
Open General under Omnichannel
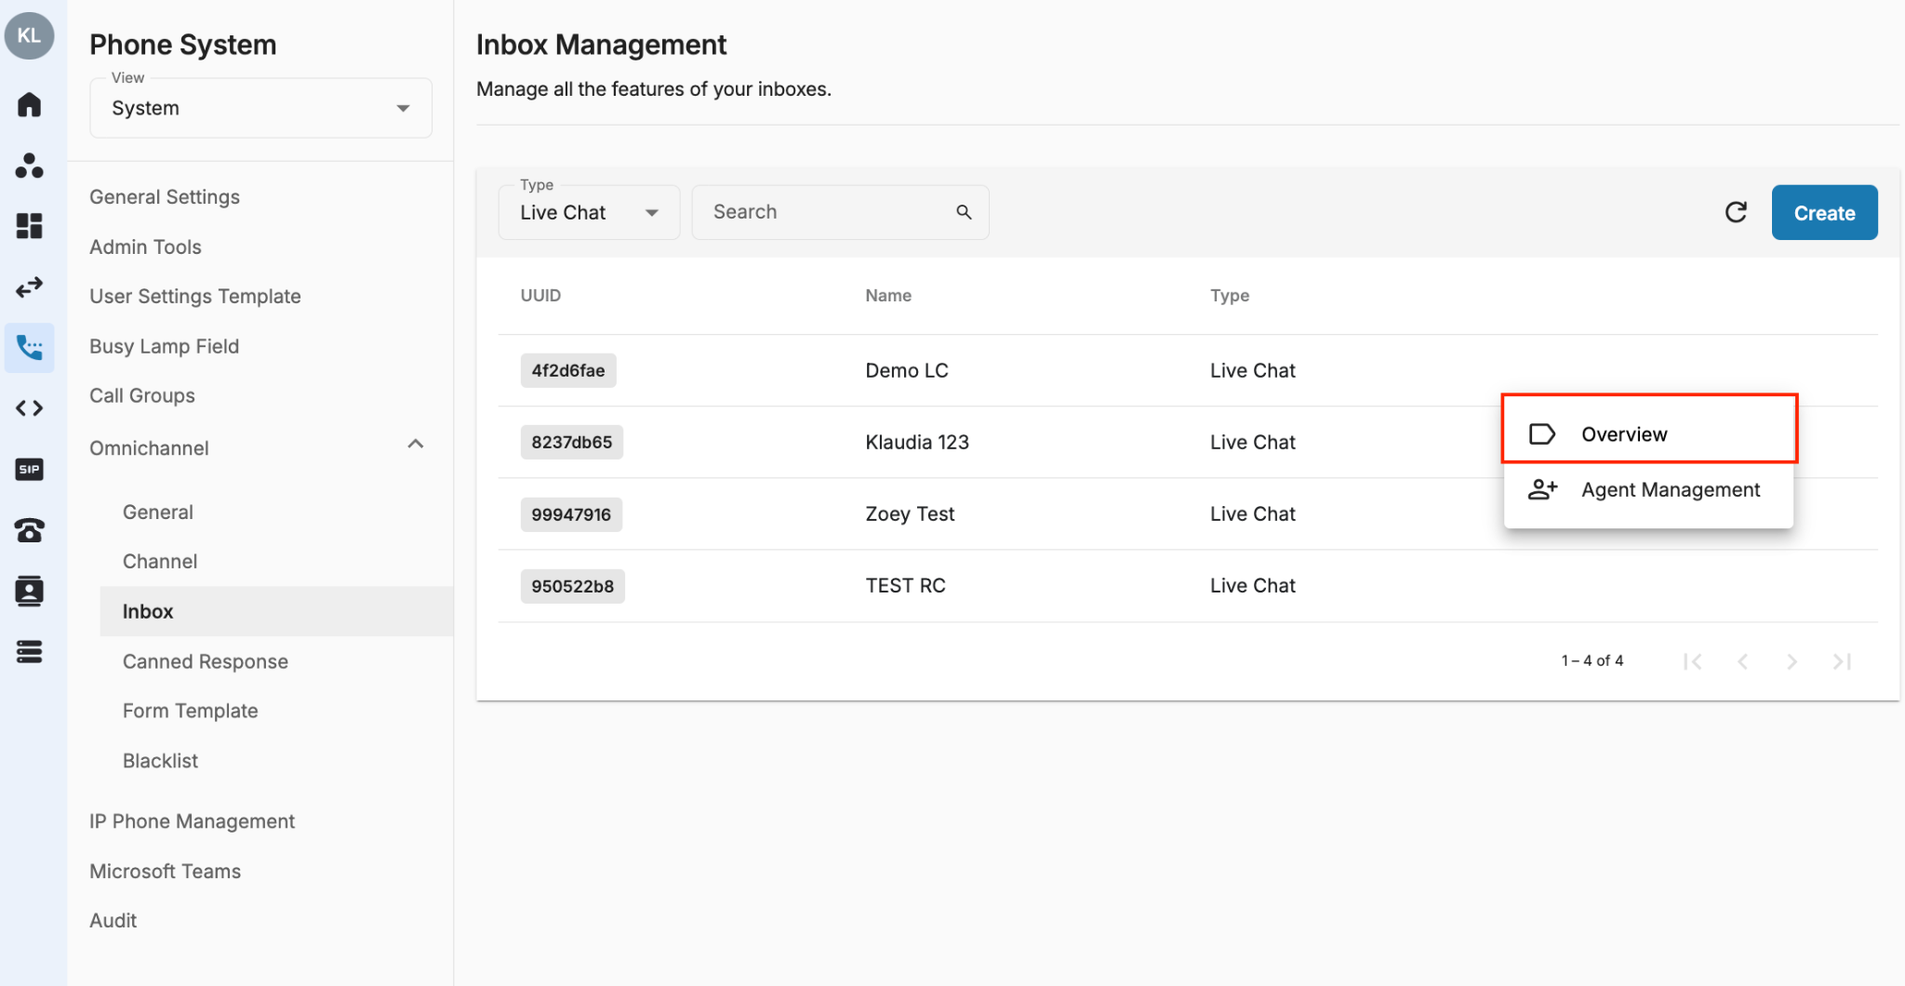coord(158,512)
